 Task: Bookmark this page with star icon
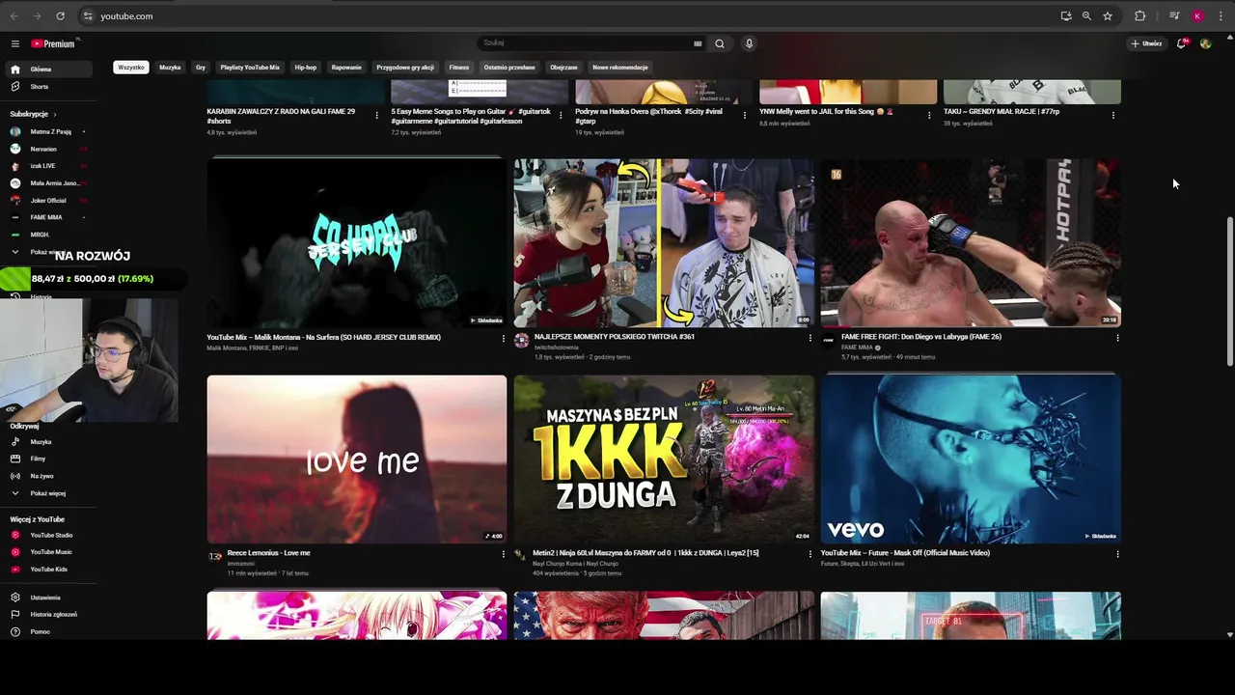(1108, 16)
